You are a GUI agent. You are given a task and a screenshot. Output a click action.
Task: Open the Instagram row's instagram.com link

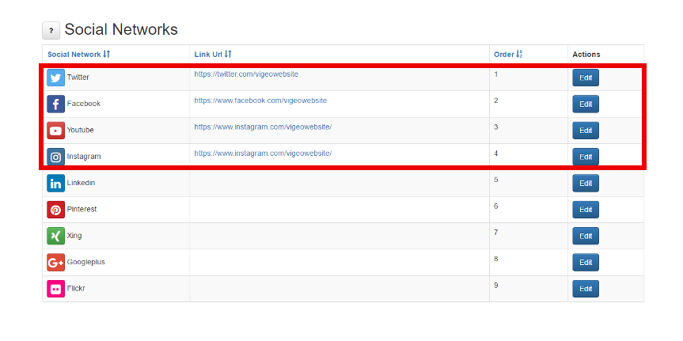263,153
